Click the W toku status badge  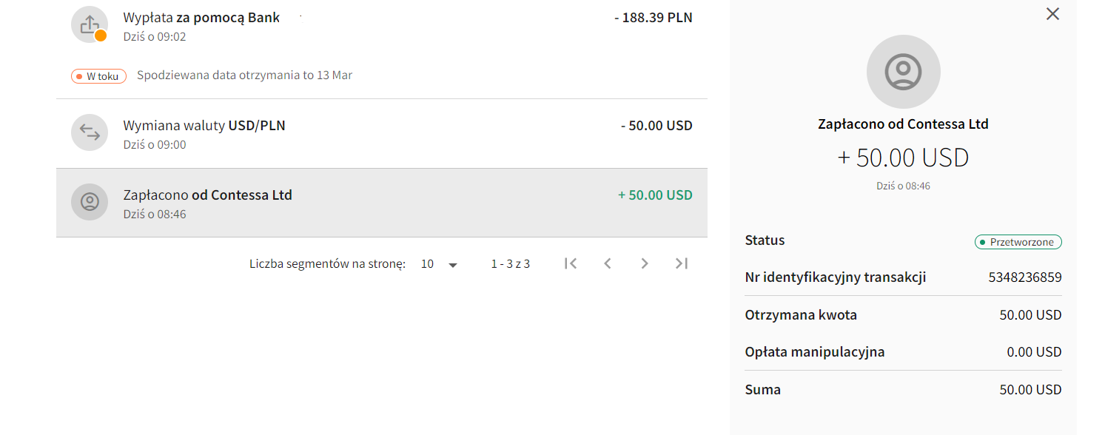[99, 75]
